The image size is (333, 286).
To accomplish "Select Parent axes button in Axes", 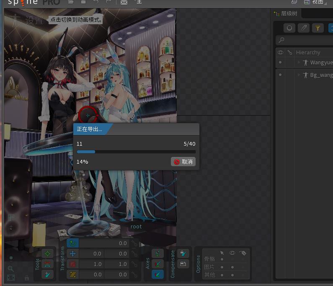I will [x=157, y=264].
